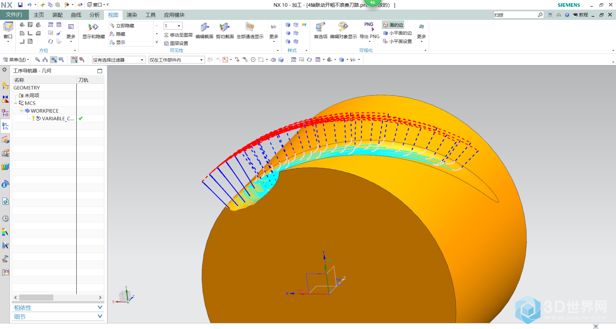This screenshot has height=329, width=616.
Task: Click the help question mark icon
Action: (x=567, y=15)
